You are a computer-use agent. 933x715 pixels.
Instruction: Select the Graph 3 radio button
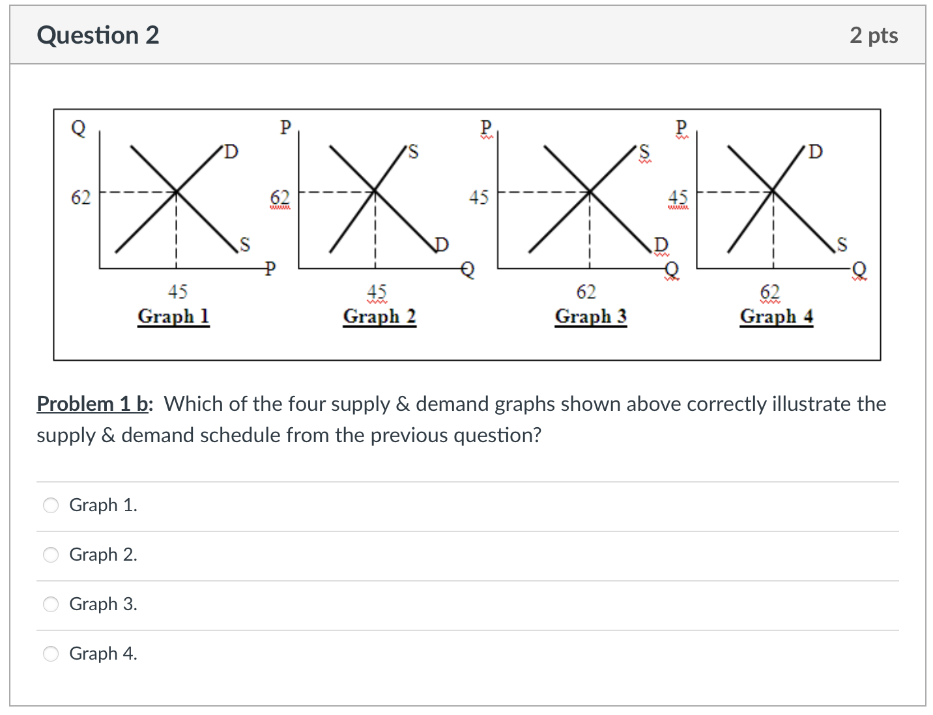(x=50, y=604)
